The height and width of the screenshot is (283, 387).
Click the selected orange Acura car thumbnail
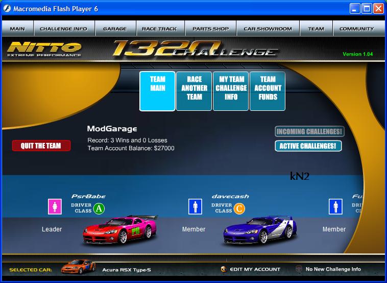[78, 267]
